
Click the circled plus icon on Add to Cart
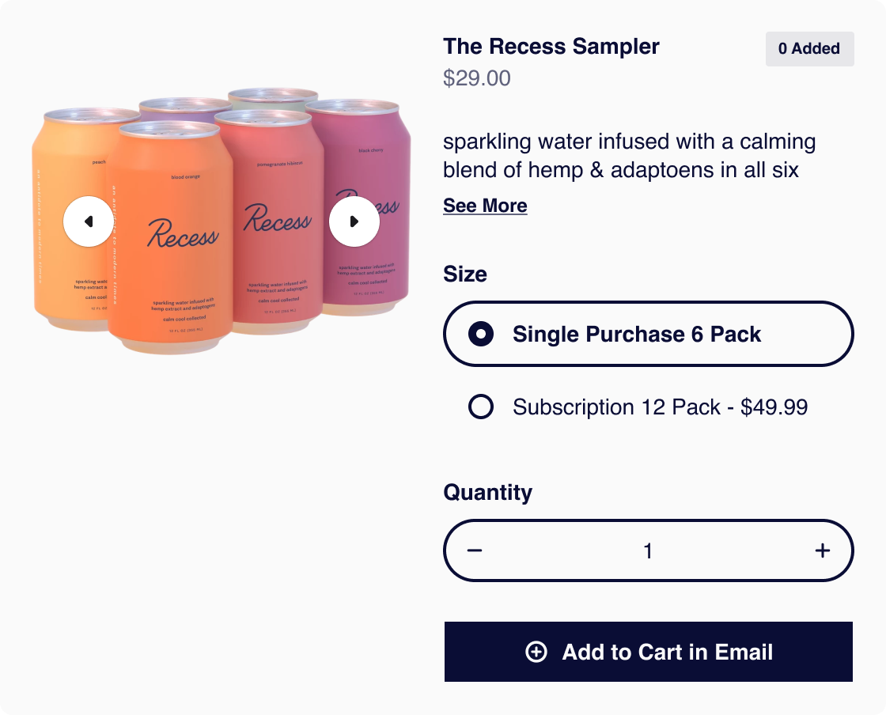point(536,652)
